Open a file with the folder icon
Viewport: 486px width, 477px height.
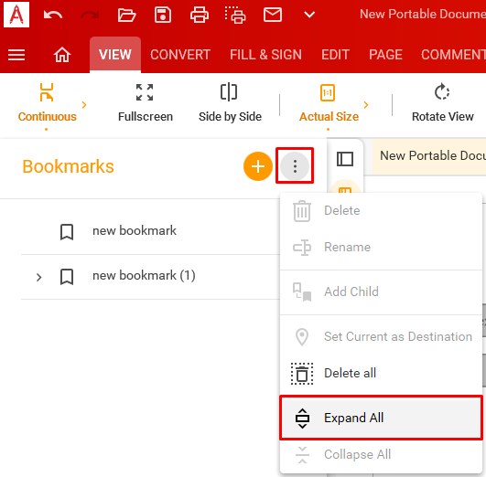pos(126,15)
